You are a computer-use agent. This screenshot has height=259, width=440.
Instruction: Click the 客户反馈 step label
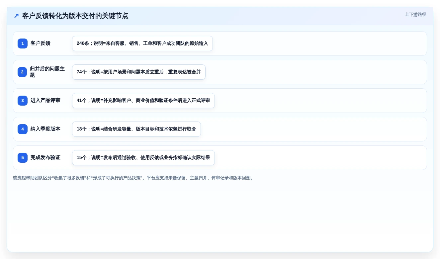coord(41,43)
